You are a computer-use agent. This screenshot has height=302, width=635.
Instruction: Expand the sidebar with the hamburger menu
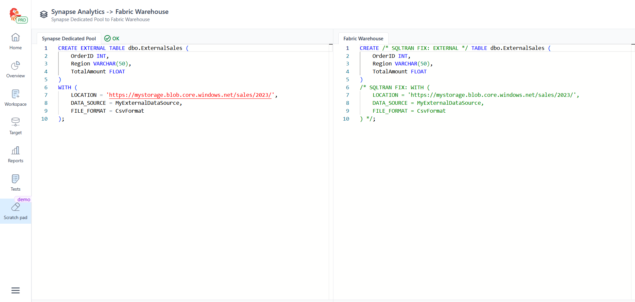click(16, 290)
